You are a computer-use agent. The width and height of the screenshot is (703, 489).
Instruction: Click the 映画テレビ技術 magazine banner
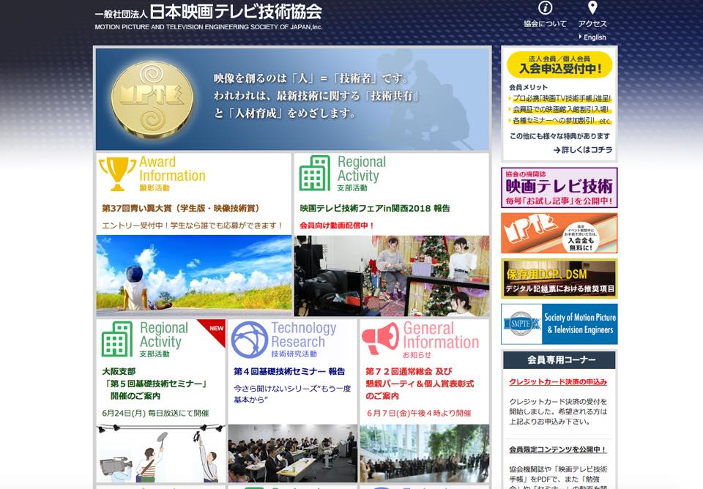[x=559, y=188]
